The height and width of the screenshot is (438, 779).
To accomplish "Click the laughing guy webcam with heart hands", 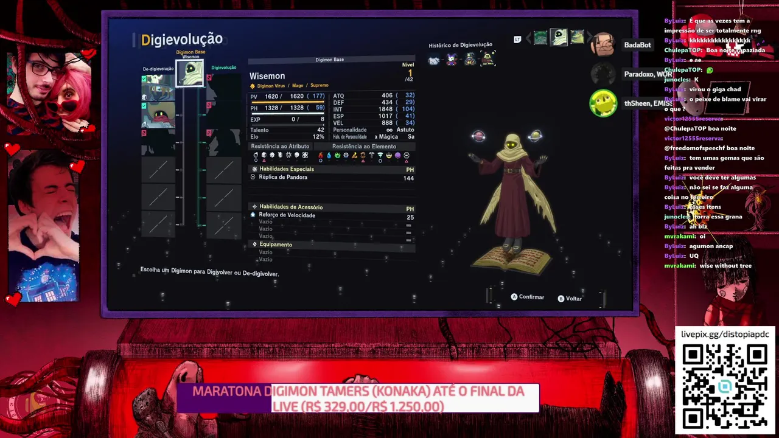I will click(43, 225).
